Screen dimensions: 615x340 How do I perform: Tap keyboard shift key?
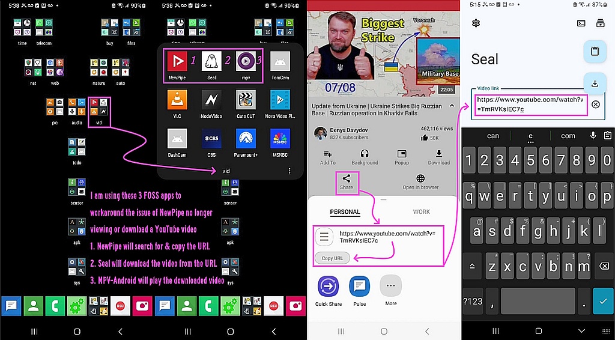click(x=472, y=266)
